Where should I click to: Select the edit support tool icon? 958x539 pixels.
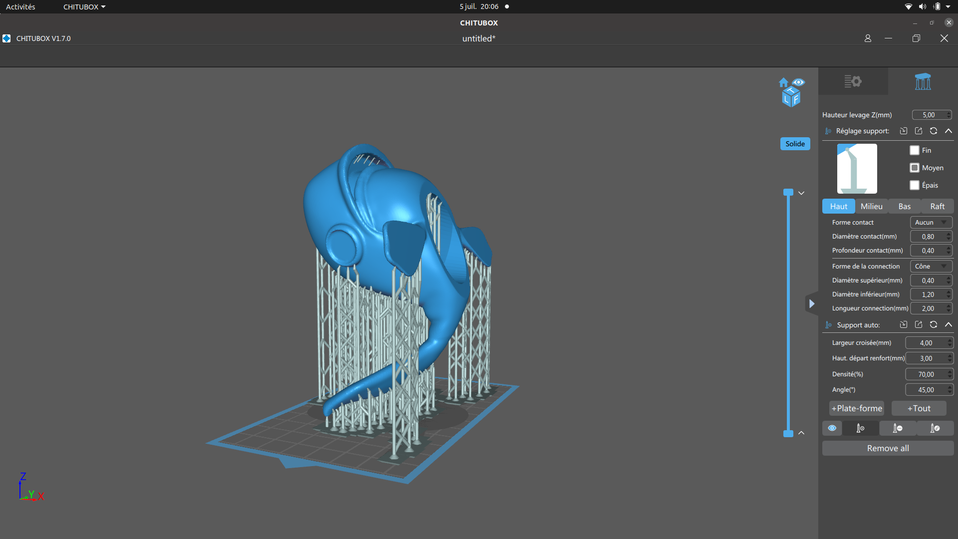click(935, 428)
